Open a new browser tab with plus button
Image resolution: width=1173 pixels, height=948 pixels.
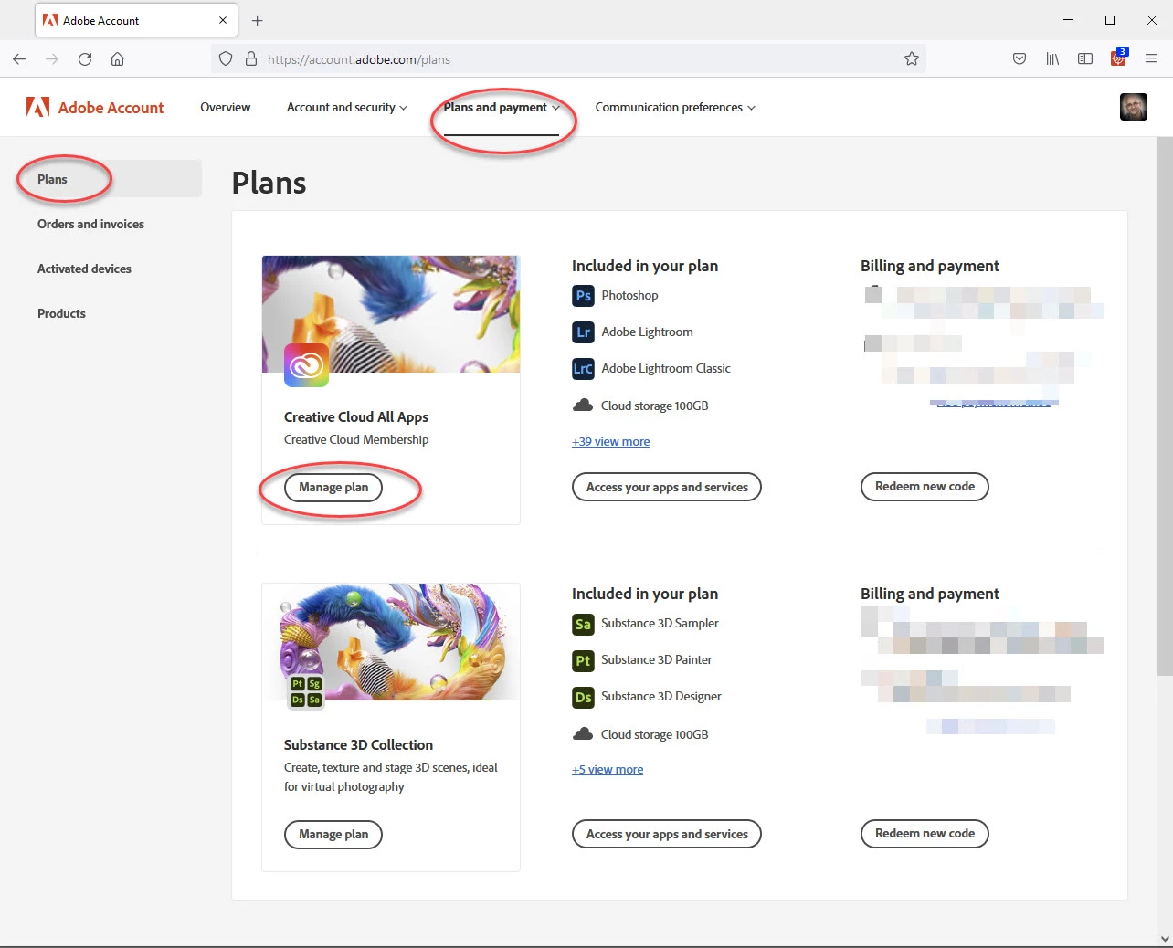pos(258,20)
